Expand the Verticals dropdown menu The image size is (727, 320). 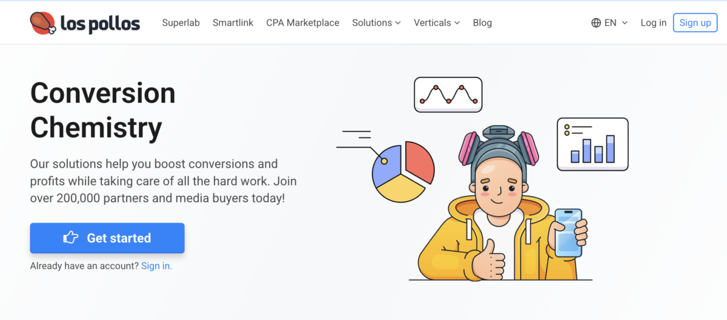[x=437, y=23]
